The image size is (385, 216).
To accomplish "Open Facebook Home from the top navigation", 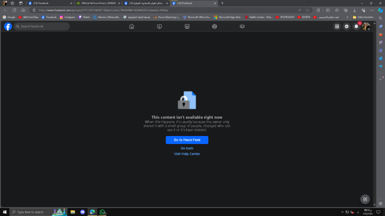I will click(131, 26).
